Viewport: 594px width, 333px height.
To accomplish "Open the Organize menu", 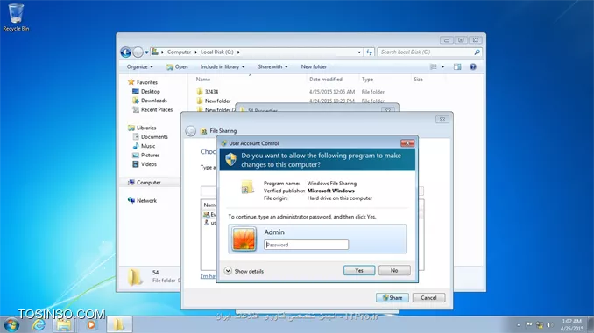I will point(140,66).
